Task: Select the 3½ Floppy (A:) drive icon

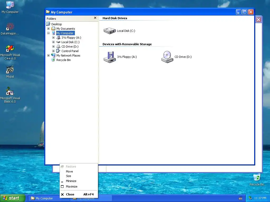Action: point(109,57)
